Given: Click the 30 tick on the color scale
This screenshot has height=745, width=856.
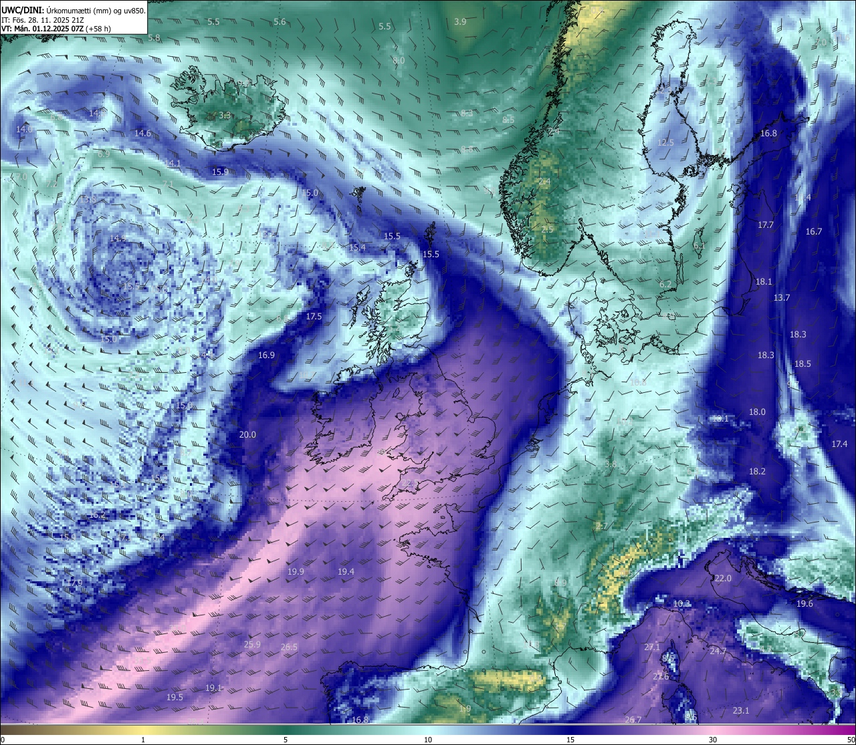Looking at the screenshot, I should (x=713, y=740).
